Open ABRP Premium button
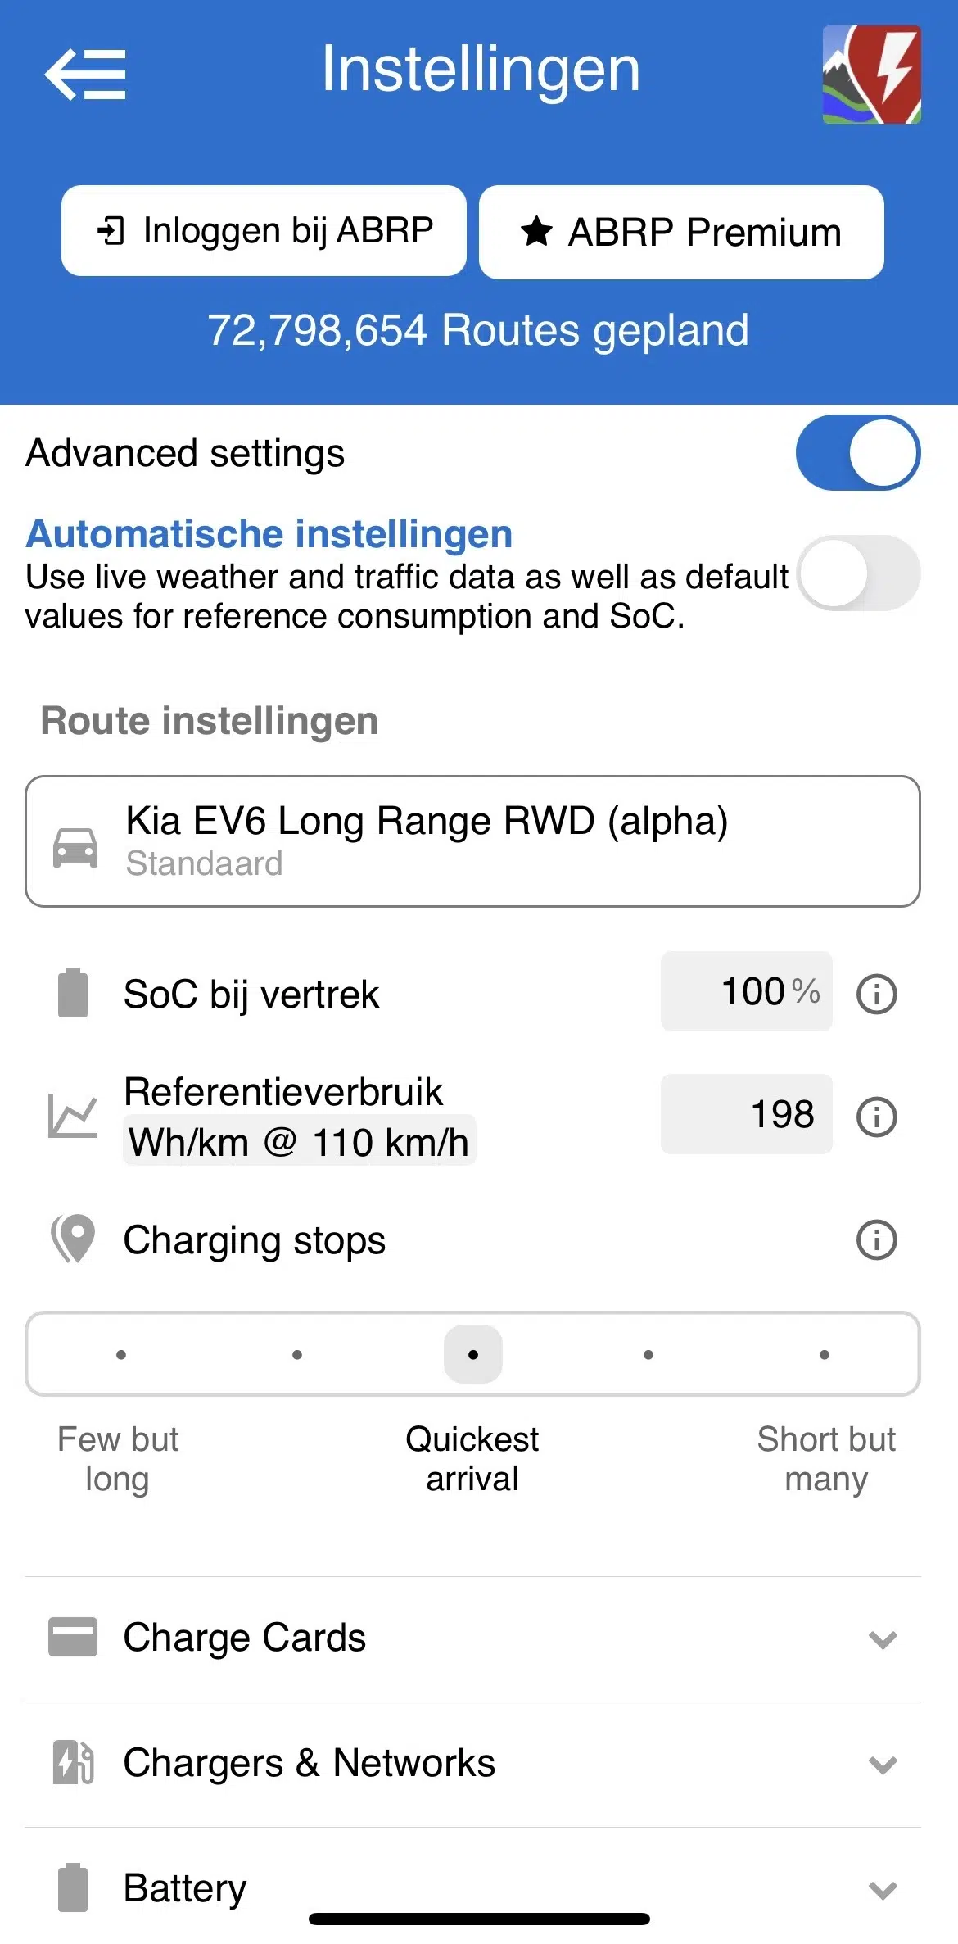 tap(681, 232)
